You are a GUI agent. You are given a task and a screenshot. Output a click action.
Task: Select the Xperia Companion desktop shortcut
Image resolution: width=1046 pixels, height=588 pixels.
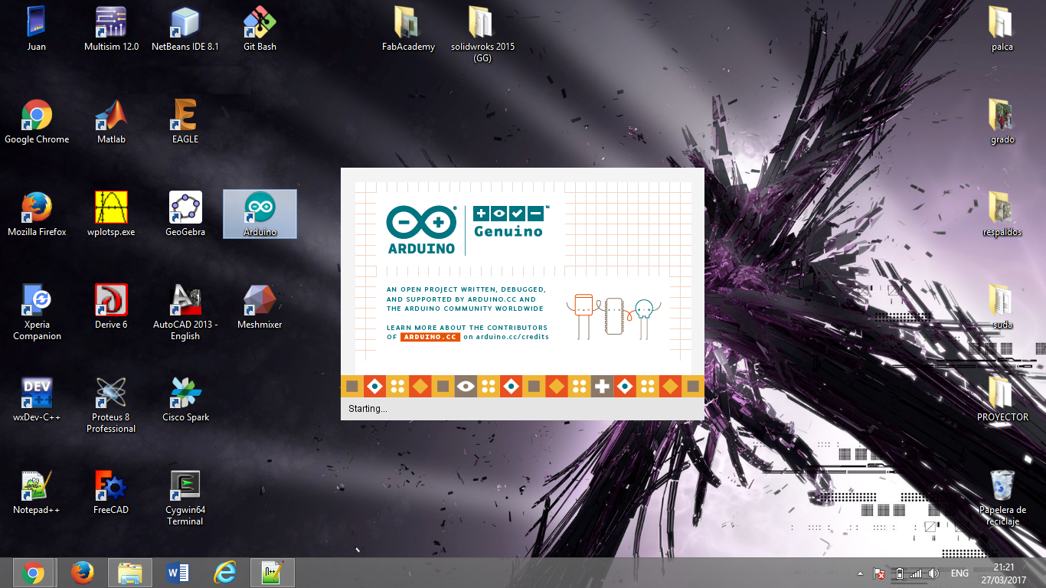tap(37, 313)
